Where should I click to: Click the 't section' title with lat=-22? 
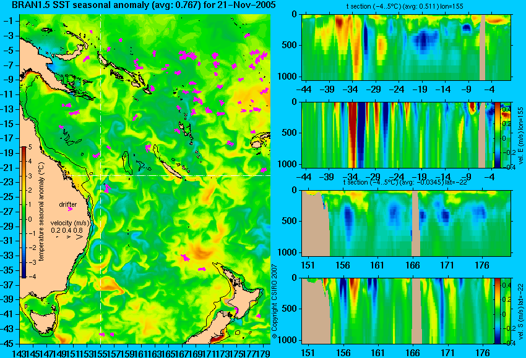click(405, 182)
